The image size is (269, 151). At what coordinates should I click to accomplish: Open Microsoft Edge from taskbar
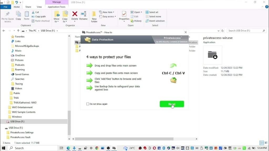68,148
